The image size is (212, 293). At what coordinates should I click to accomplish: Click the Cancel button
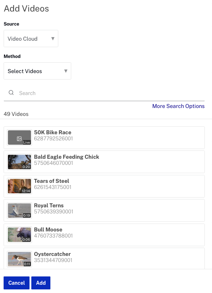[x=17, y=283]
